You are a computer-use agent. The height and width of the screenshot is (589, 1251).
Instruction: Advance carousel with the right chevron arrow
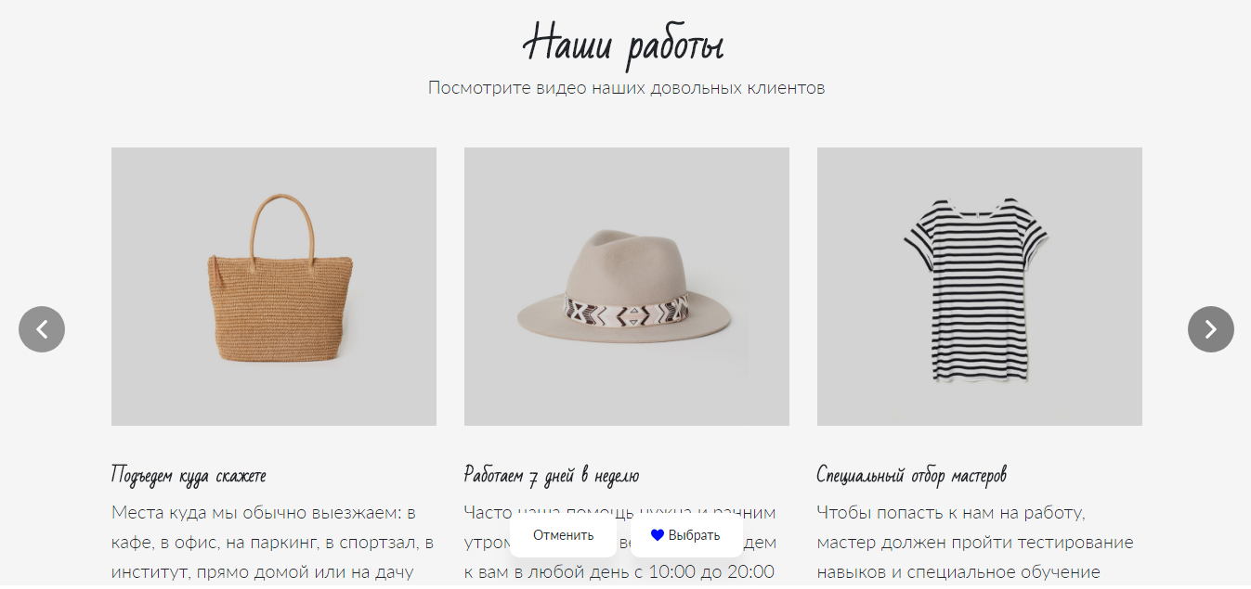[1211, 329]
